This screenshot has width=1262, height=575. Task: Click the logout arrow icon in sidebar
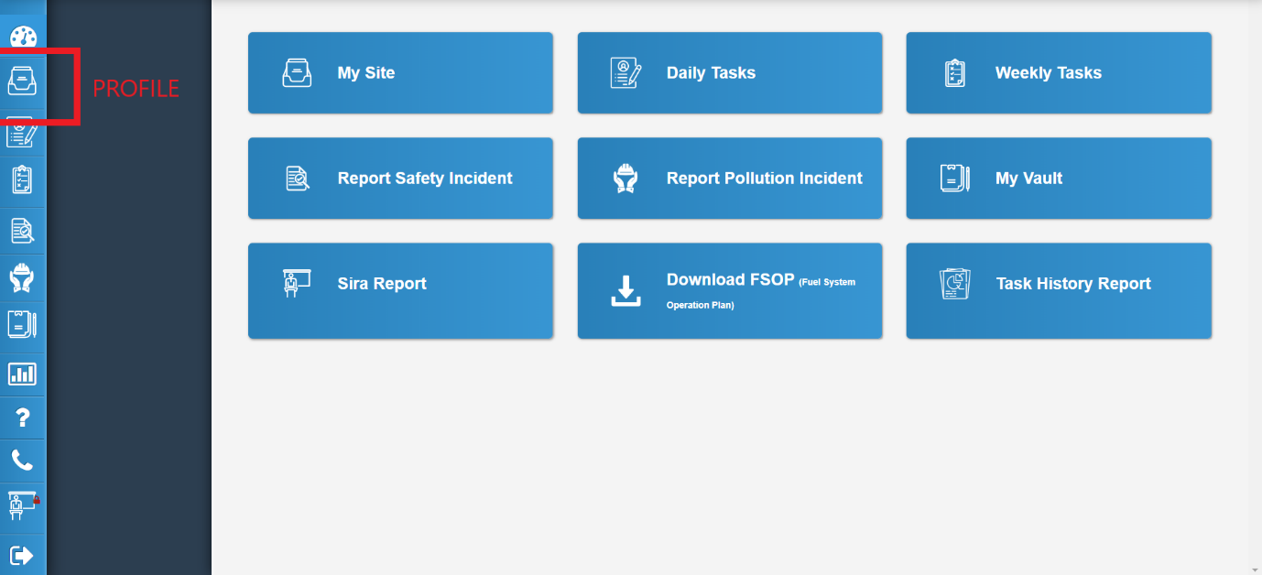[23, 555]
